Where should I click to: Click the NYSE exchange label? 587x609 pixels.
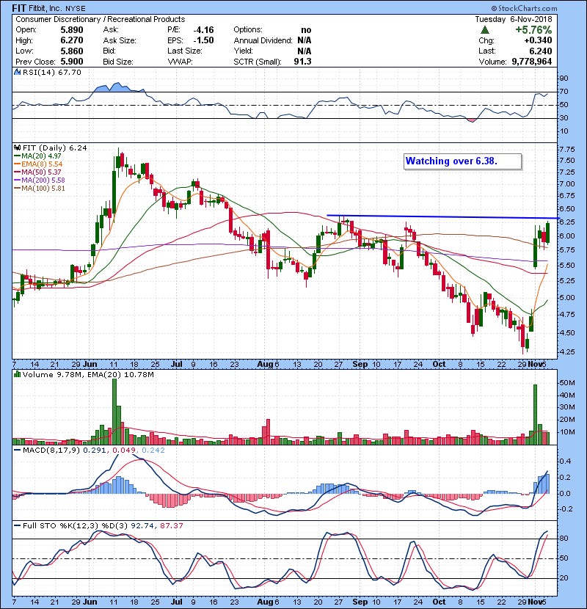(x=75, y=9)
